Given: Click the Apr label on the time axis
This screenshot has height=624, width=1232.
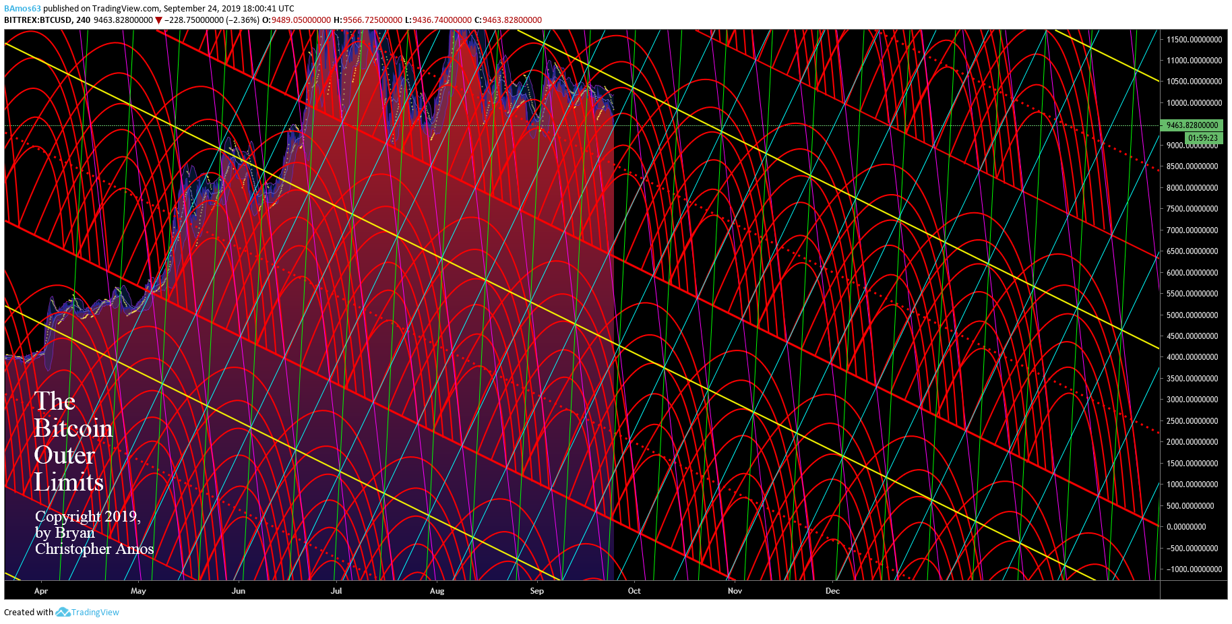Looking at the screenshot, I should (x=41, y=591).
